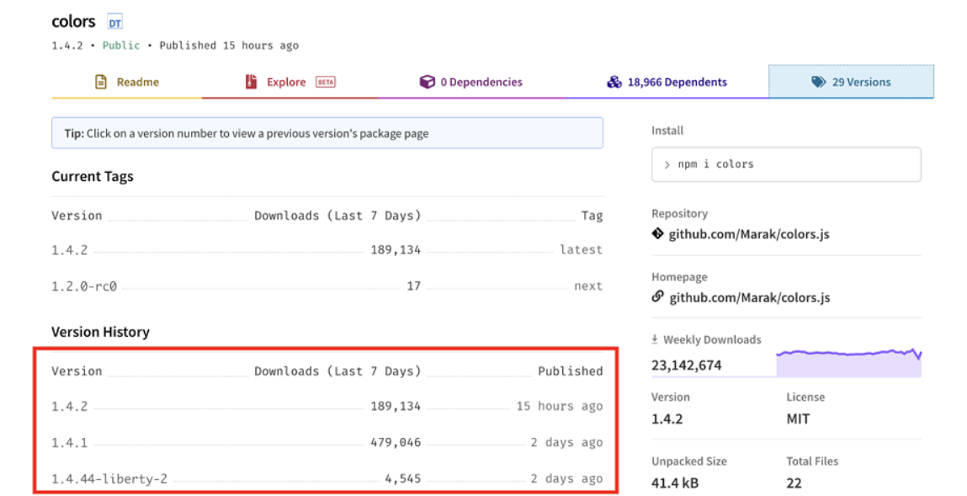Click 189,134 downloads in Current Tags

tap(396, 250)
